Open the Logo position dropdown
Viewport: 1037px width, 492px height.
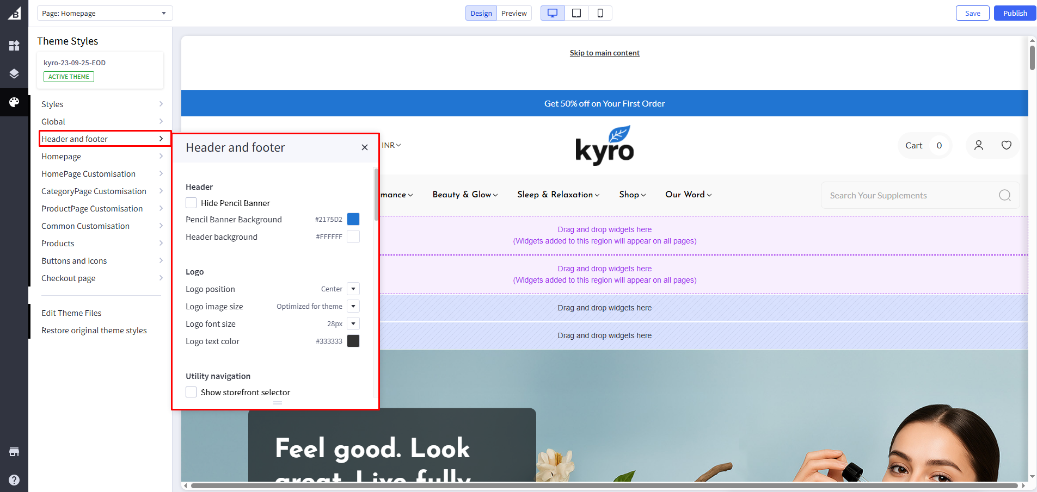click(x=353, y=289)
